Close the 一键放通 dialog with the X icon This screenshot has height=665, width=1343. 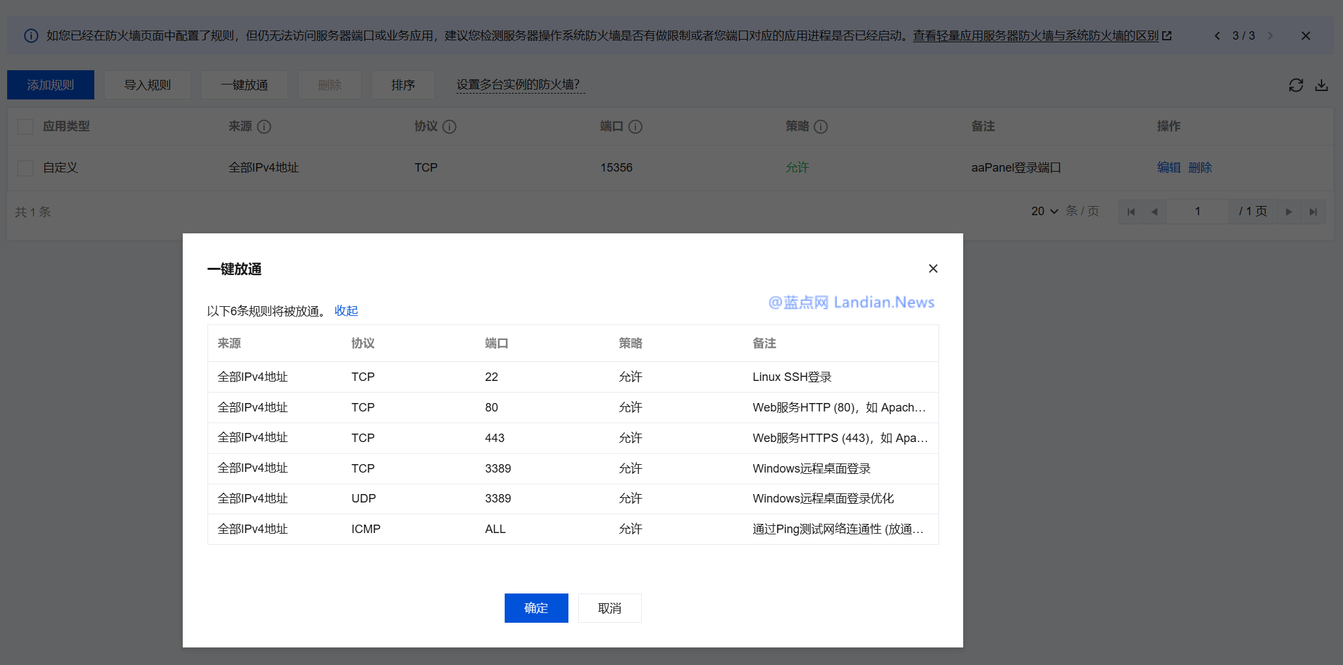(933, 268)
